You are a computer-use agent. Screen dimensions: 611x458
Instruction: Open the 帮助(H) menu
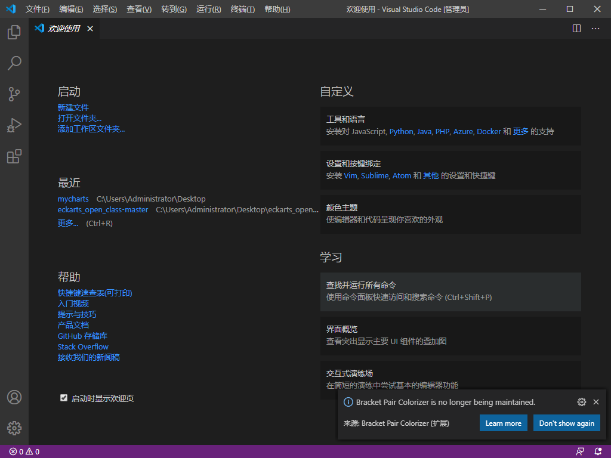coord(277,9)
